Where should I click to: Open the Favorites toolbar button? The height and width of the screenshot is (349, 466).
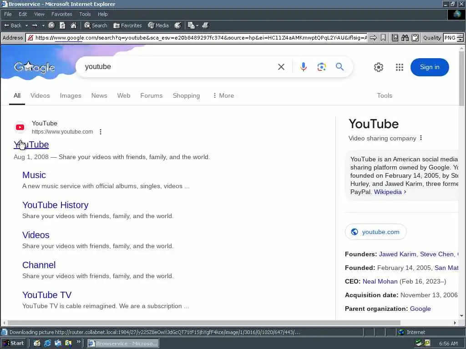pyautogui.click(x=127, y=25)
